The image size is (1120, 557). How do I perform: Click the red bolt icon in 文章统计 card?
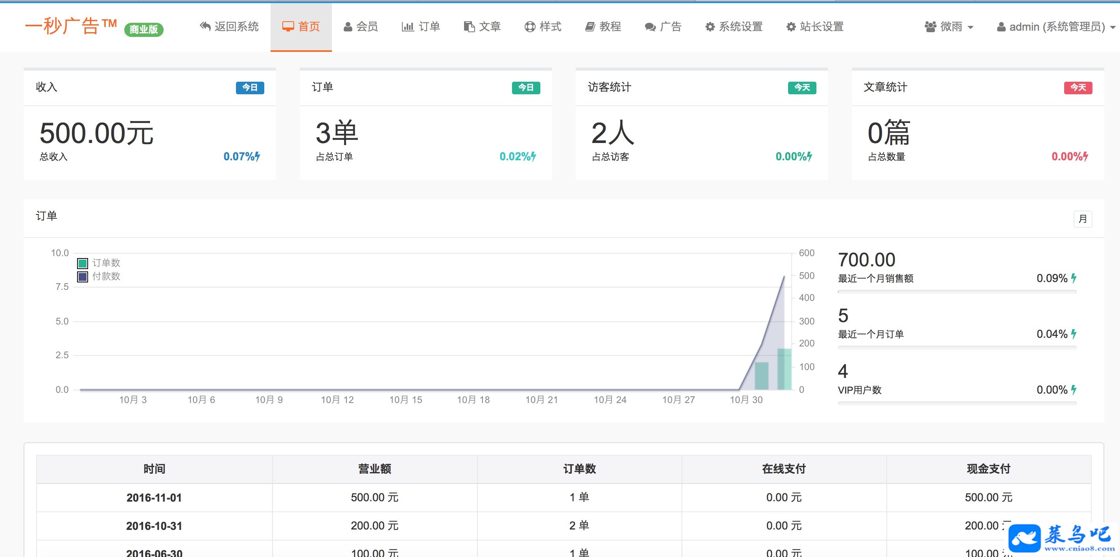1086,156
